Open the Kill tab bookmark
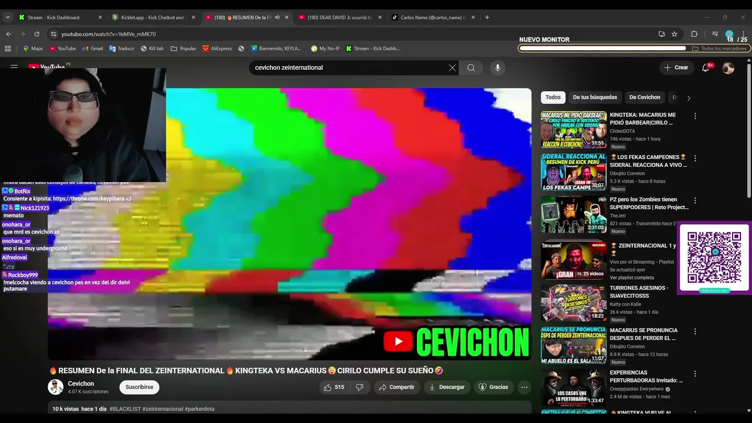Viewport: 752px width, 423px height. coord(152,49)
